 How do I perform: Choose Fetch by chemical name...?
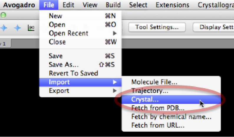[171, 117]
